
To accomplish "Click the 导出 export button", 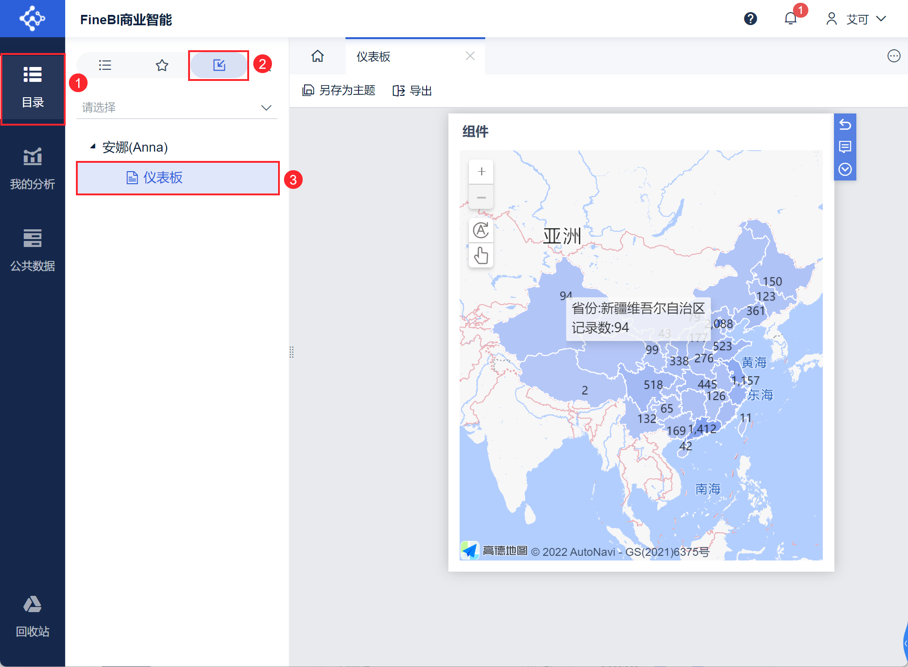I will coord(413,91).
